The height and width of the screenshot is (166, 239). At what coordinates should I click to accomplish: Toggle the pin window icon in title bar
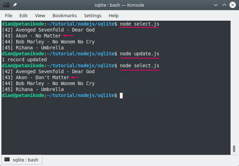point(15,5)
